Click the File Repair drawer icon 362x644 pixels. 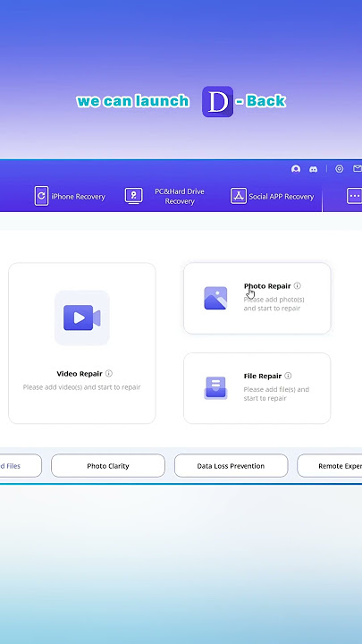(x=215, y=387)
